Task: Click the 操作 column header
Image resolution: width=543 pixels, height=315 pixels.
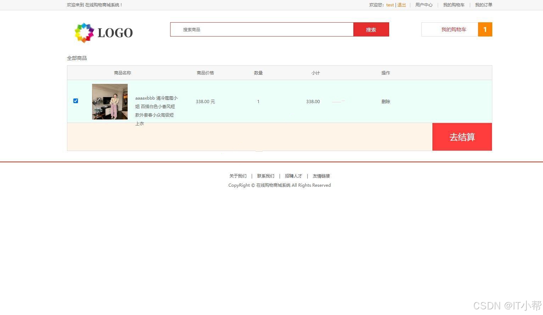Action: tap(386, 73)
